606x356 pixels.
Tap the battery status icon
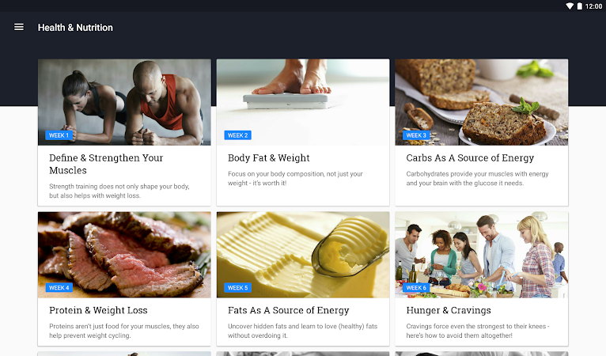(x=579, y=6)
